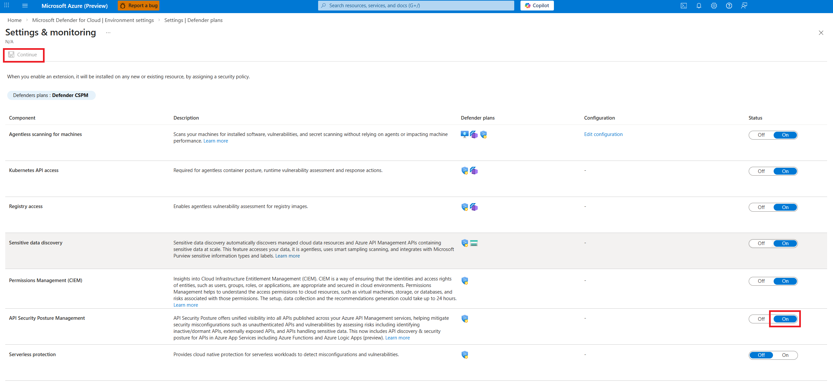This screenshot has width=833, height=384.
Task: Turn on Serverless protection
Action: coord(785,355)
